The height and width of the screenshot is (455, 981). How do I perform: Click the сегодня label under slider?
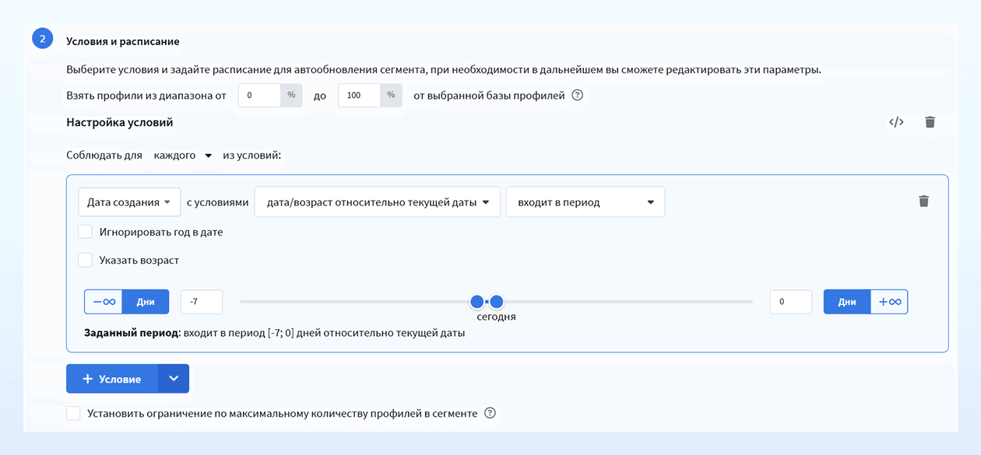point(497,317)
